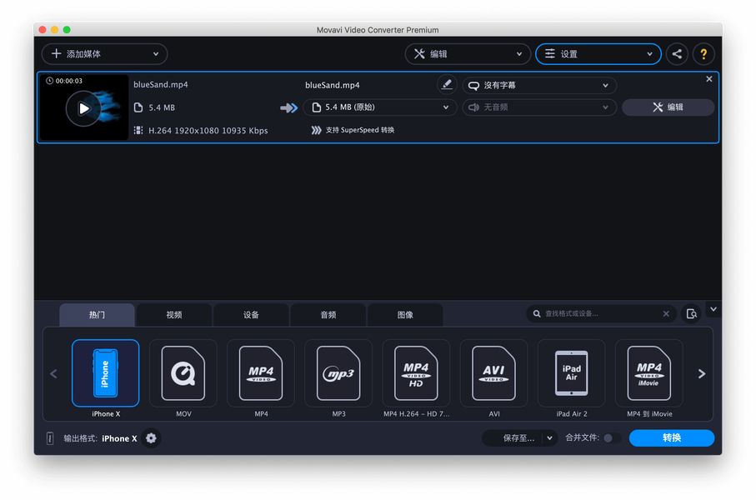Click the blue 转换 convert button
Image resolution: width=756 pixels, height=500 pixels.
(x=672, y=437)
